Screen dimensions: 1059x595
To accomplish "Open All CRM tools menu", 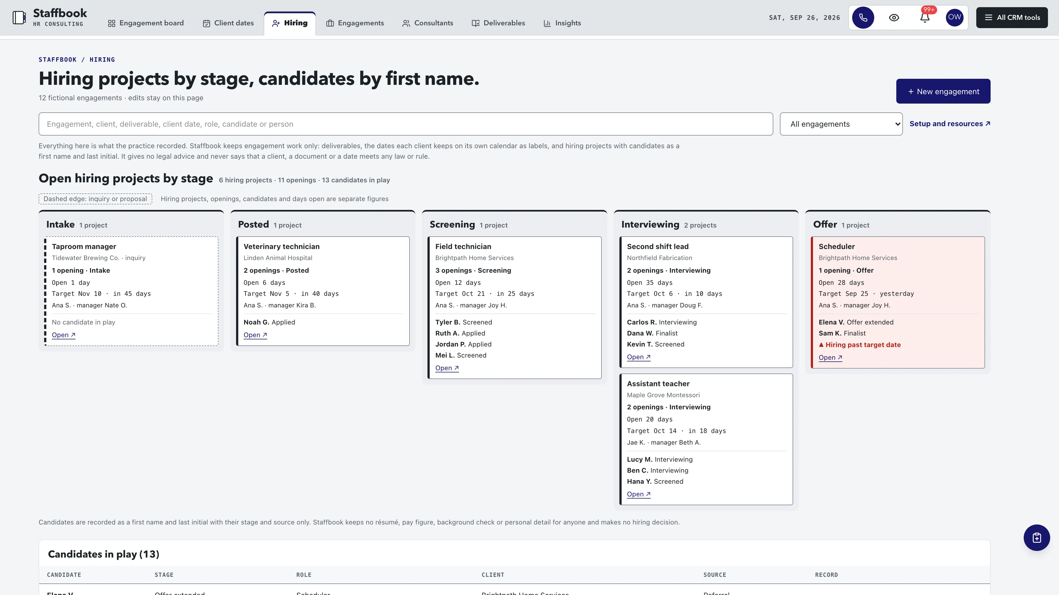I will pos(1012,18).
